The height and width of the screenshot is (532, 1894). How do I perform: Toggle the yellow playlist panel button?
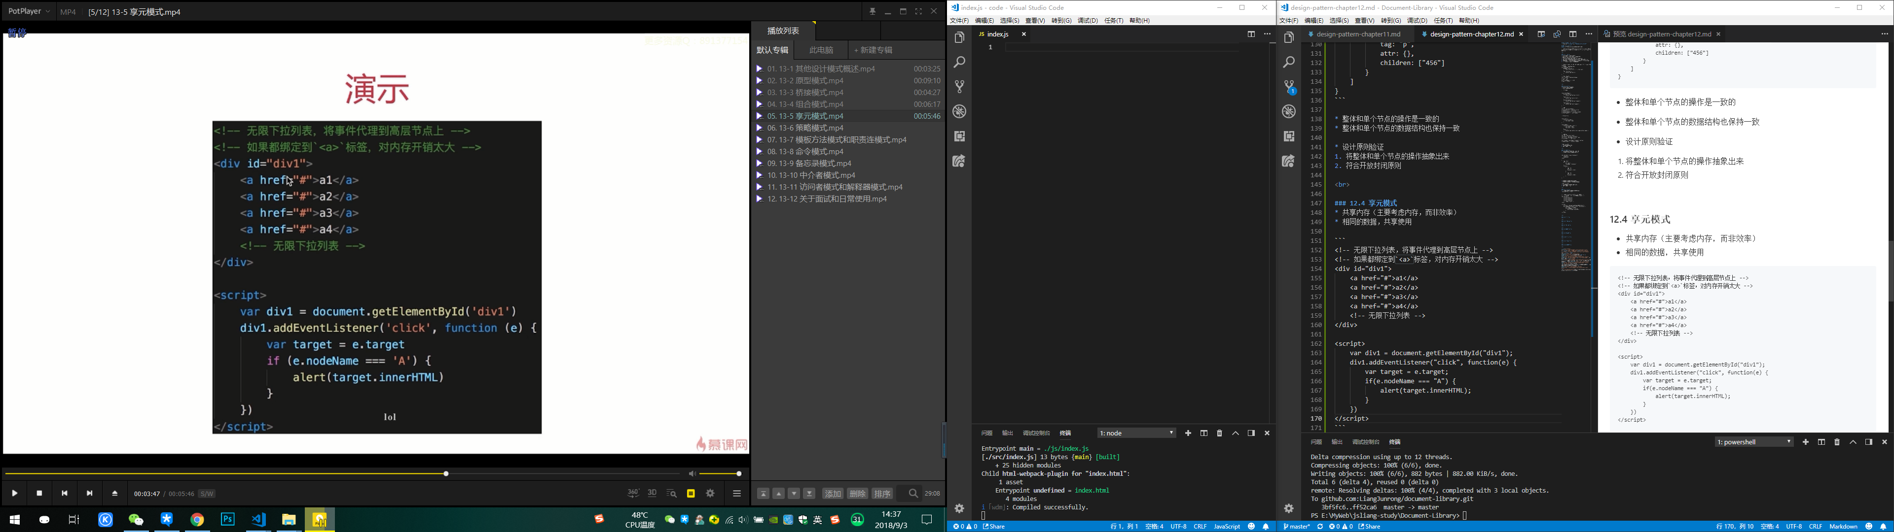pos(691,494)
